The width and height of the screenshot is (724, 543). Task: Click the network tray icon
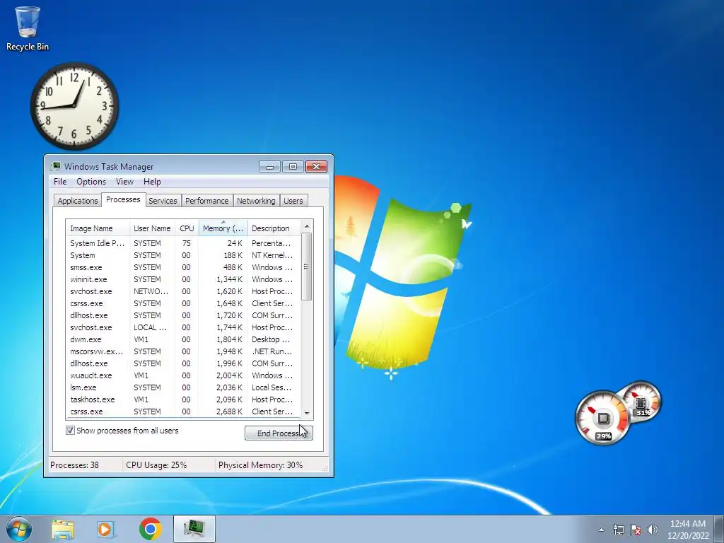(x=618, y=530)
